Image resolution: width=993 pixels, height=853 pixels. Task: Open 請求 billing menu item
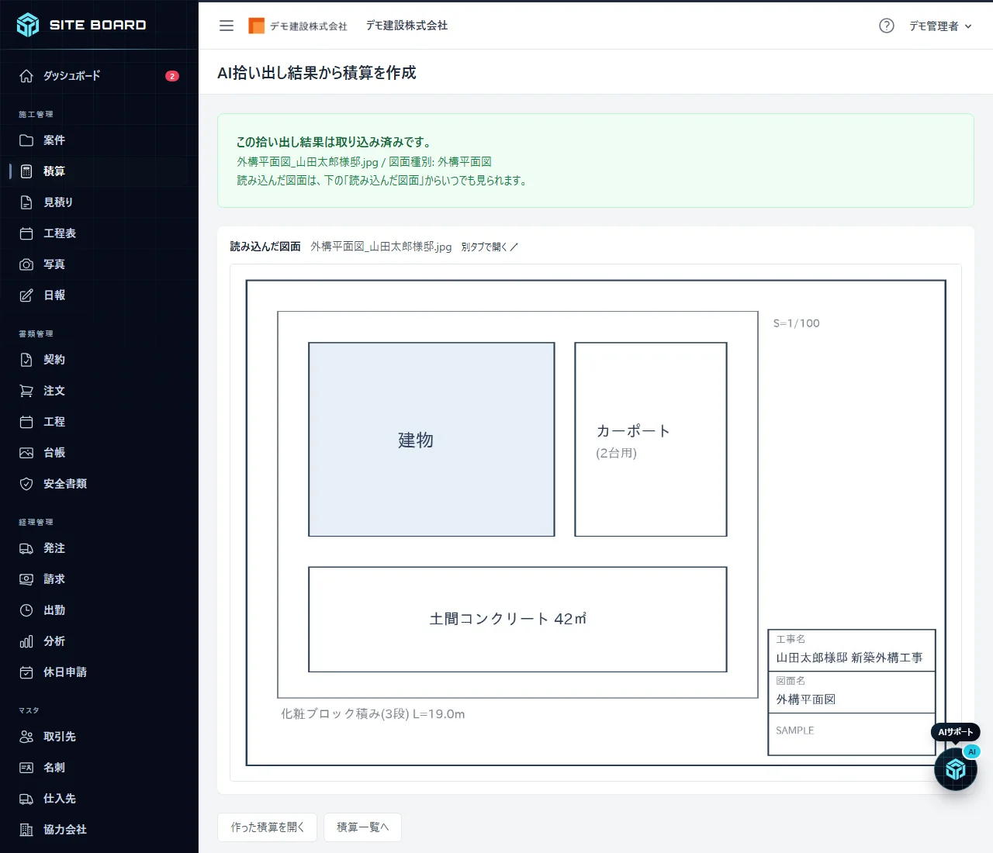[x=99, y=579]
